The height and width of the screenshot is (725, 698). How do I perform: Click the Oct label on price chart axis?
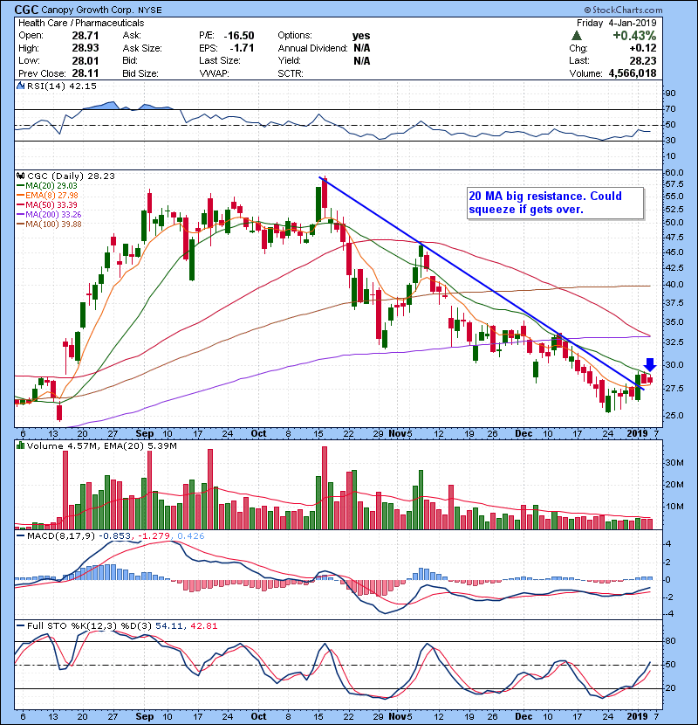258,434
